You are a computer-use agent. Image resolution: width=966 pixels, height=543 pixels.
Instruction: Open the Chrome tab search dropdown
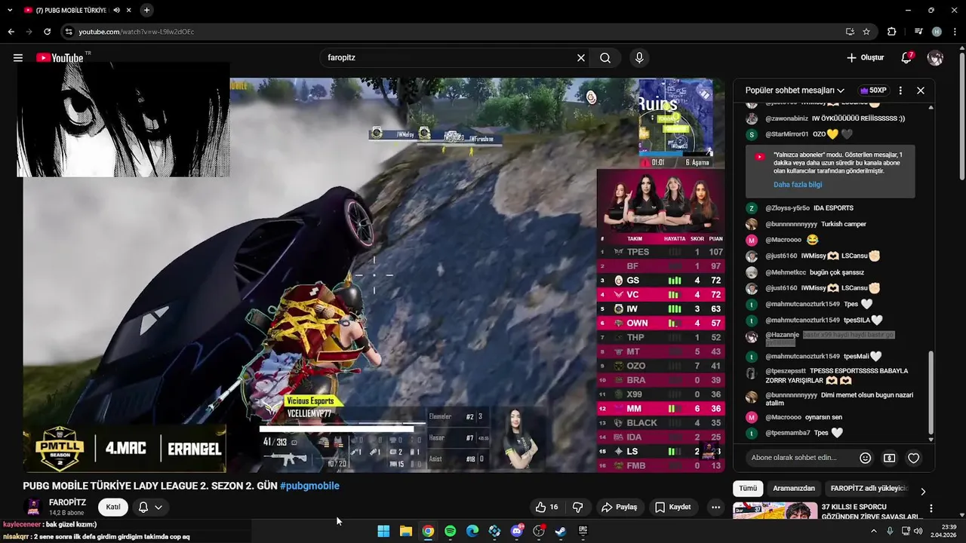tap(10, 11)
